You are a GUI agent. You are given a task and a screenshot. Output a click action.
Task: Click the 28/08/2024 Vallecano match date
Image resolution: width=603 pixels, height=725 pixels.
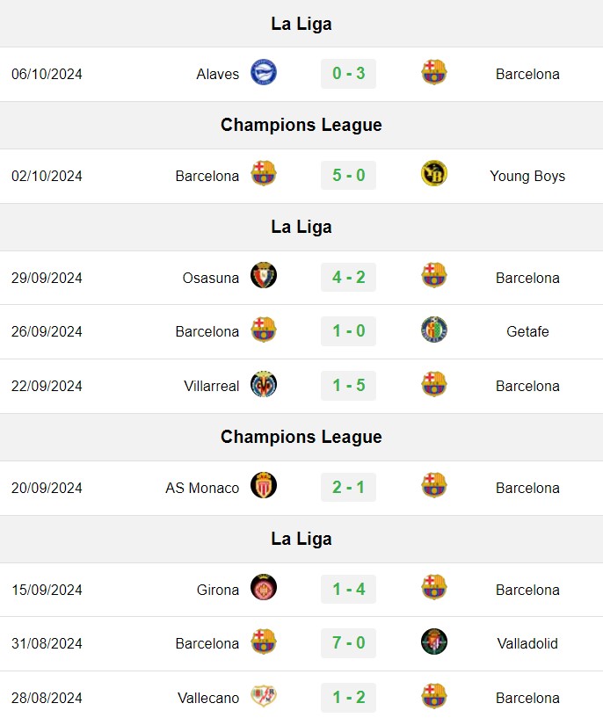(x=47, y=698)
